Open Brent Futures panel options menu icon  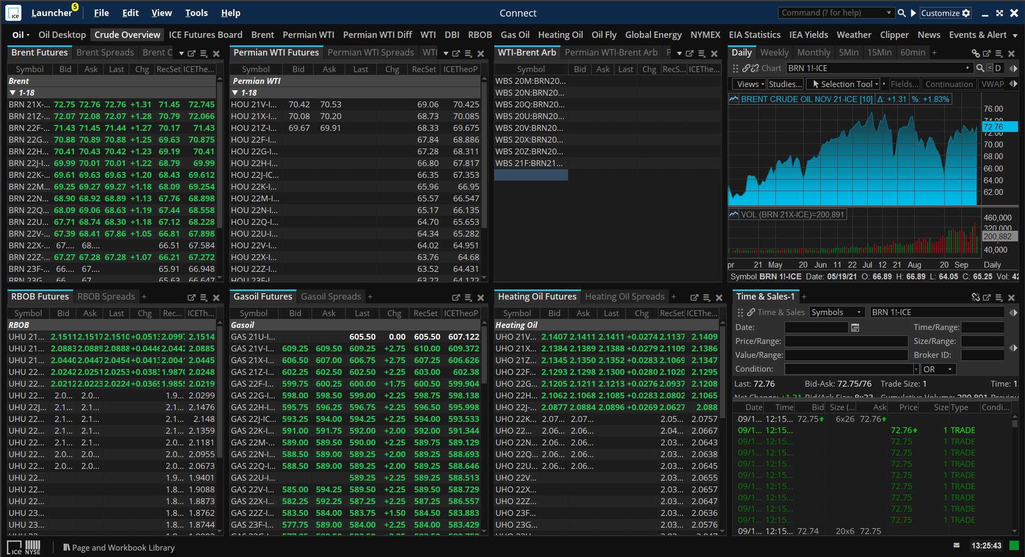(x=204, y=53)
